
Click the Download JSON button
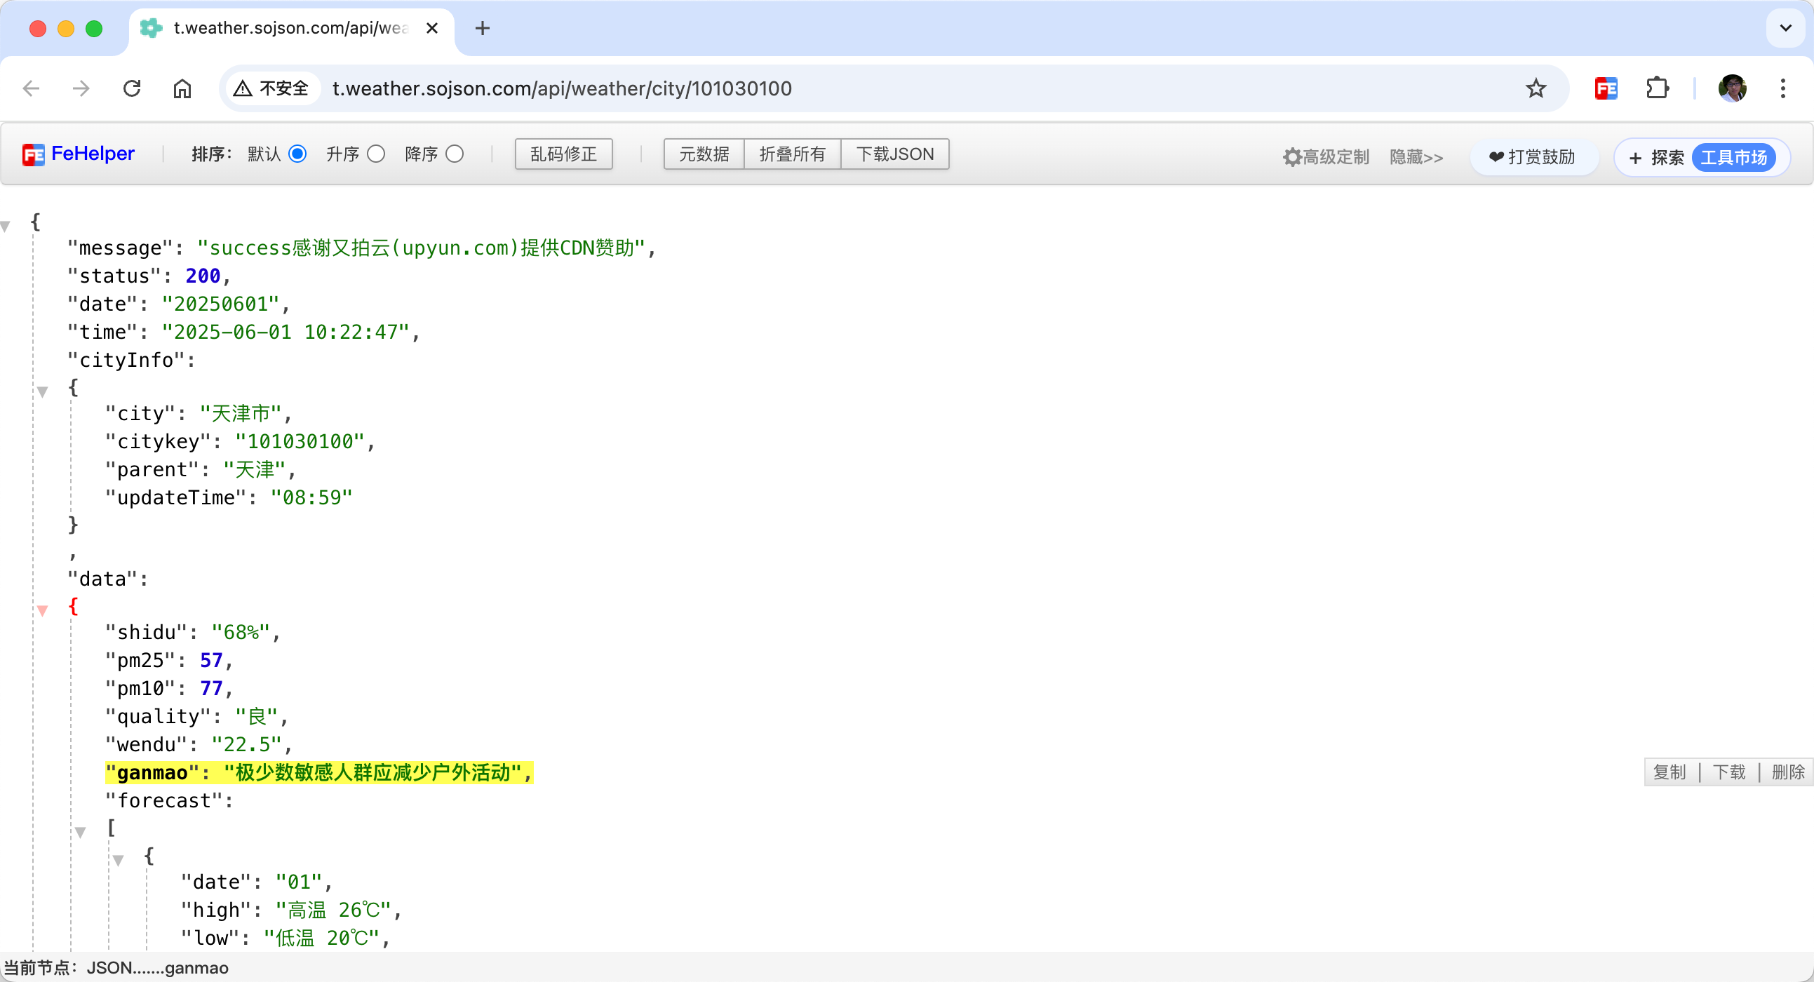point(894,154)
